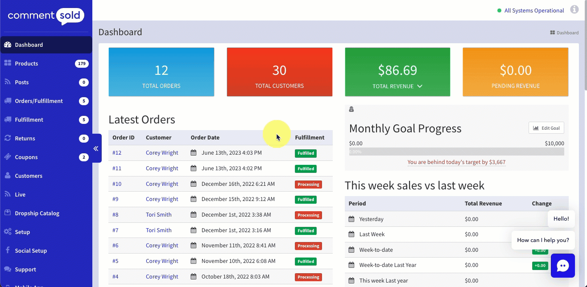Click the Dashboard breadcrumb at top right
Screen dimensions: 587x287
pyautogui.click(x=567, y=33)
